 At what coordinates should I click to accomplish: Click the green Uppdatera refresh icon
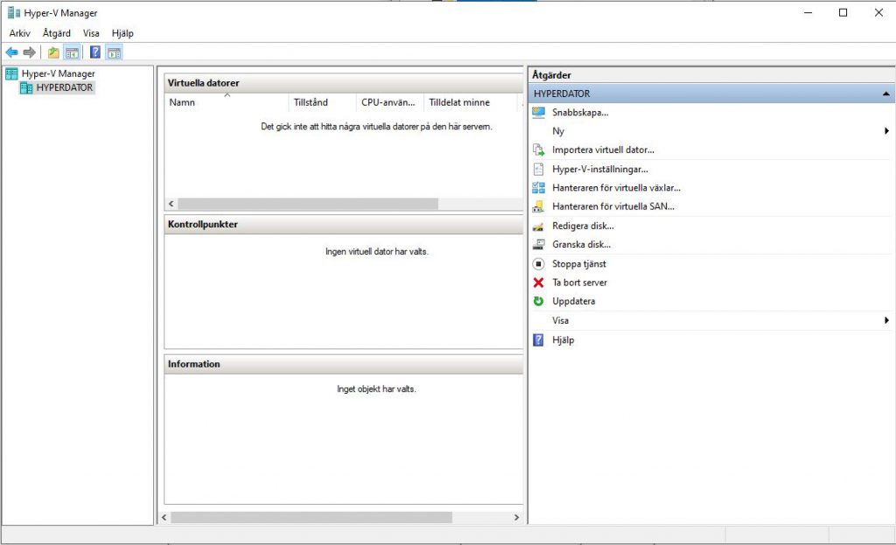click(x=538, y=301)
